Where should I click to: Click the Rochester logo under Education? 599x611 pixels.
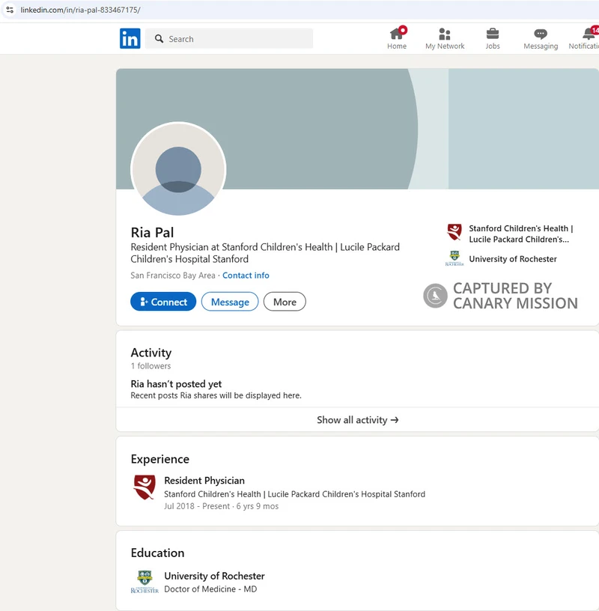pyautogui.click(x=145, y=582)
